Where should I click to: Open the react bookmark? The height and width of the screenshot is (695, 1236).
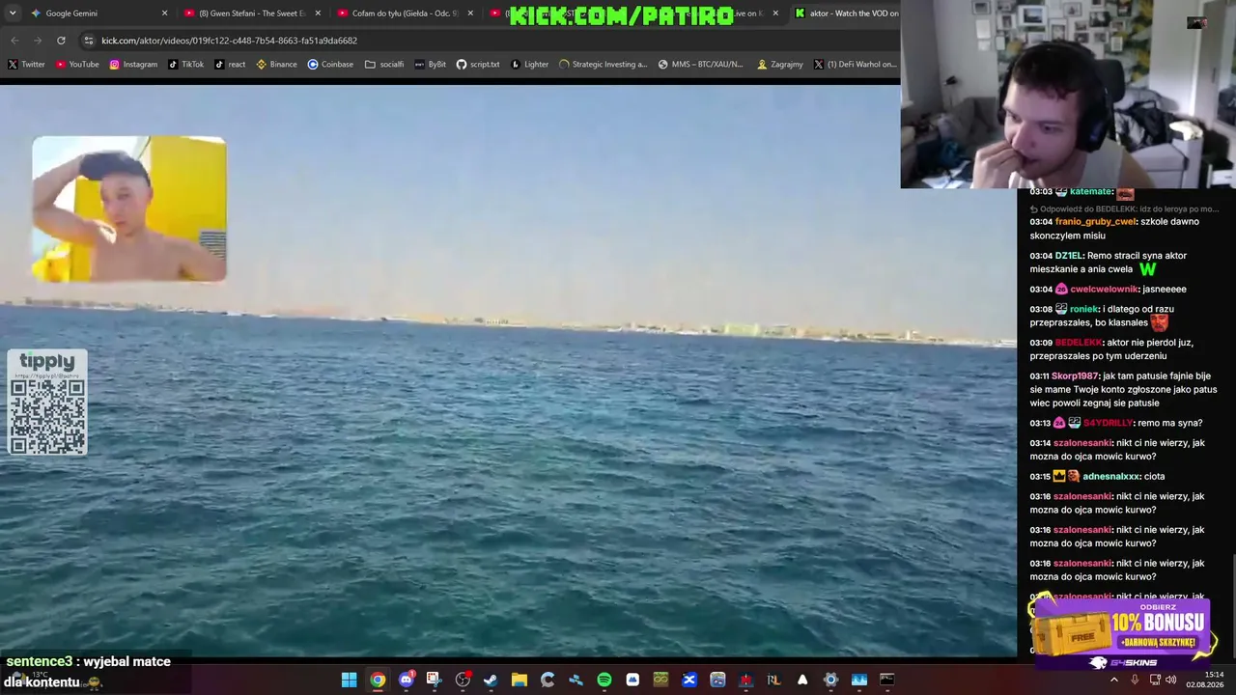pyautogui.click(x=230, y=65)
